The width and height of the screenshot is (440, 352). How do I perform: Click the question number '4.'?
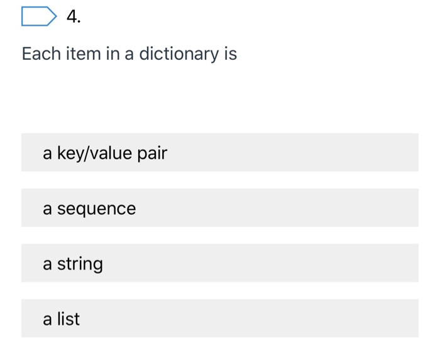(x=73, y=17)
